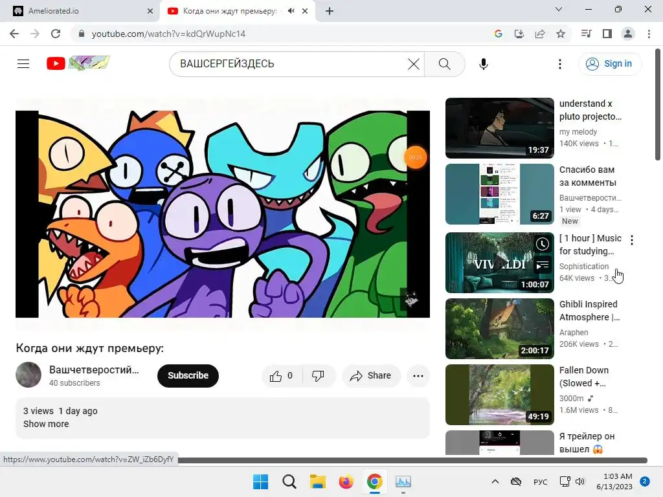Click the horizontal scrollbar at the bottom

click(x=412, y=460)
